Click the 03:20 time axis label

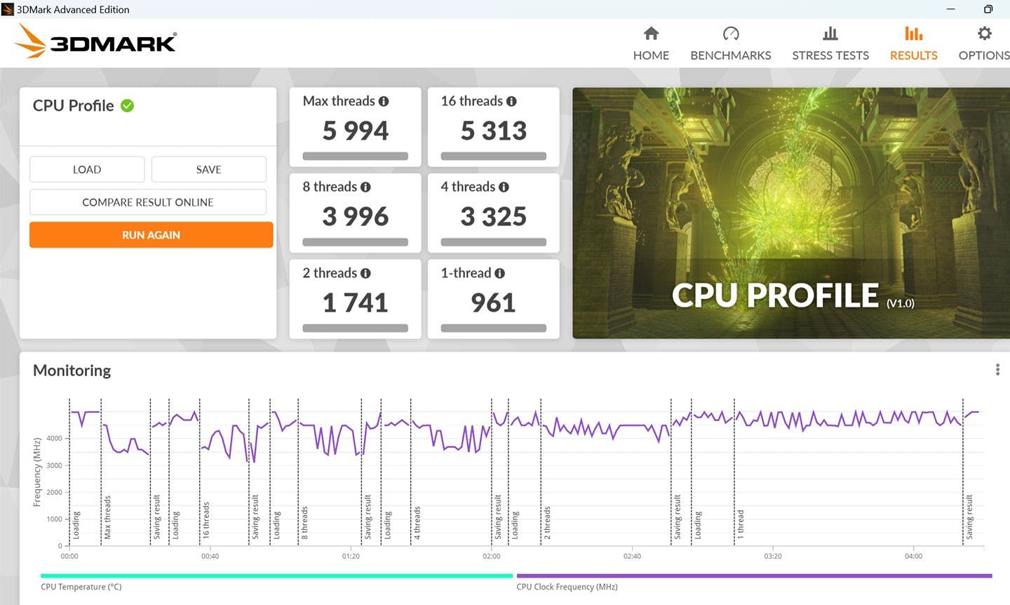(773, 556)
